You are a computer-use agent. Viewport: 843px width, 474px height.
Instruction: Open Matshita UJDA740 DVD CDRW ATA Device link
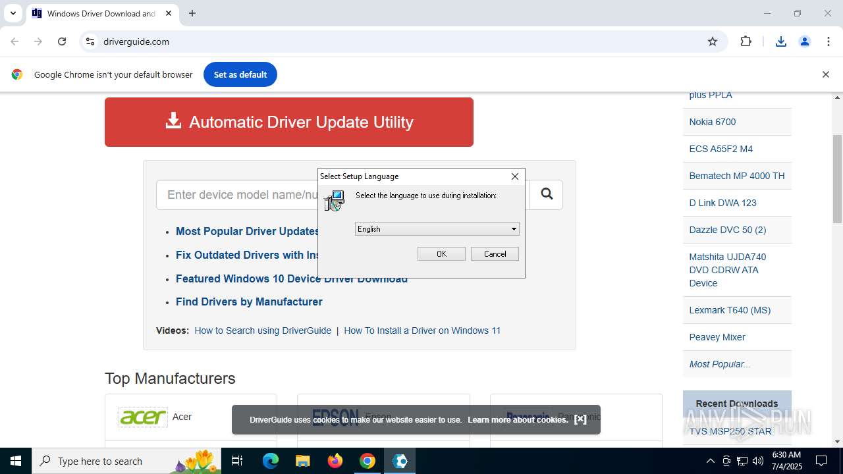728,270
